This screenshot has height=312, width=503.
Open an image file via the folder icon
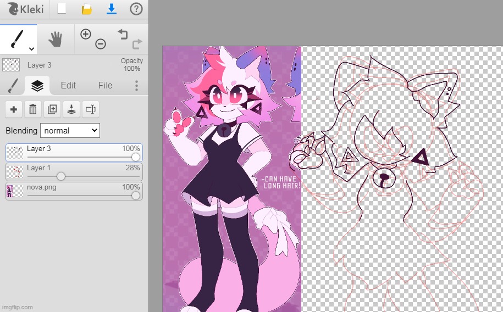pyautogui.click(x=86, y=9)
